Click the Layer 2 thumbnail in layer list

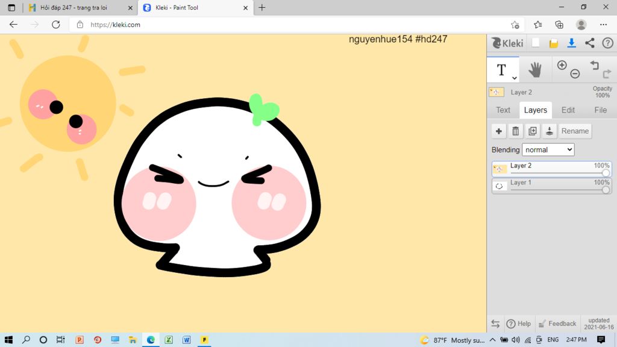(500, 169)
